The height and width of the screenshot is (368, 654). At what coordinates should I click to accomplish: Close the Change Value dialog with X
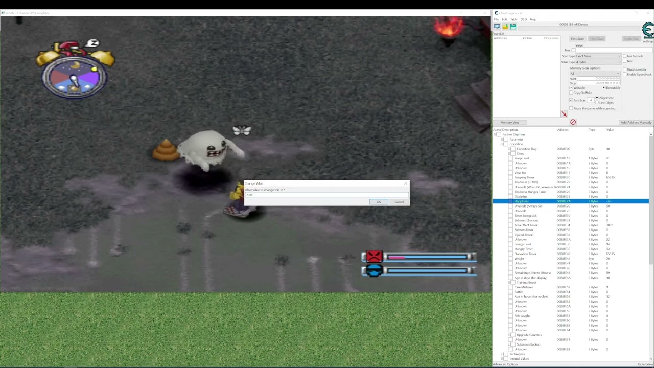[406, 183]
